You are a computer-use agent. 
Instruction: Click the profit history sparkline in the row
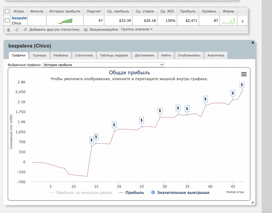(65, 21)
